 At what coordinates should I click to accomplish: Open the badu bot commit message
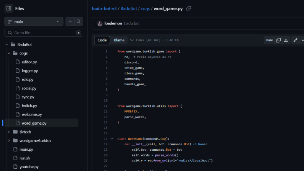coord(132,23)
